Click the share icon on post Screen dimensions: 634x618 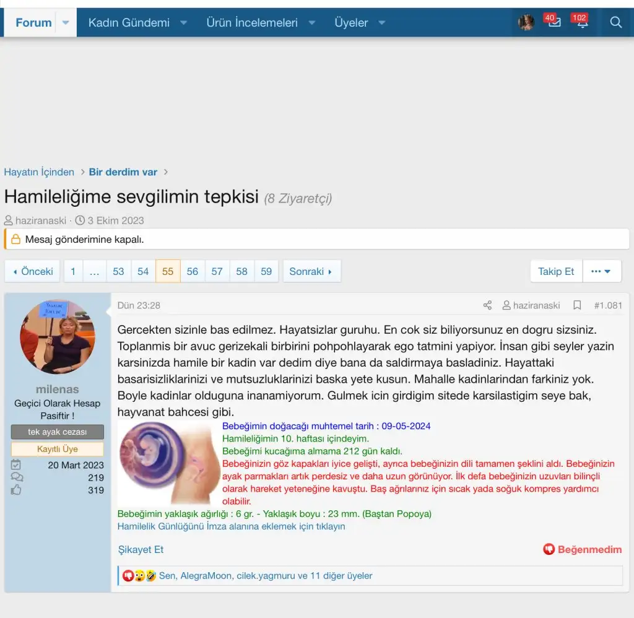(487, 305)
